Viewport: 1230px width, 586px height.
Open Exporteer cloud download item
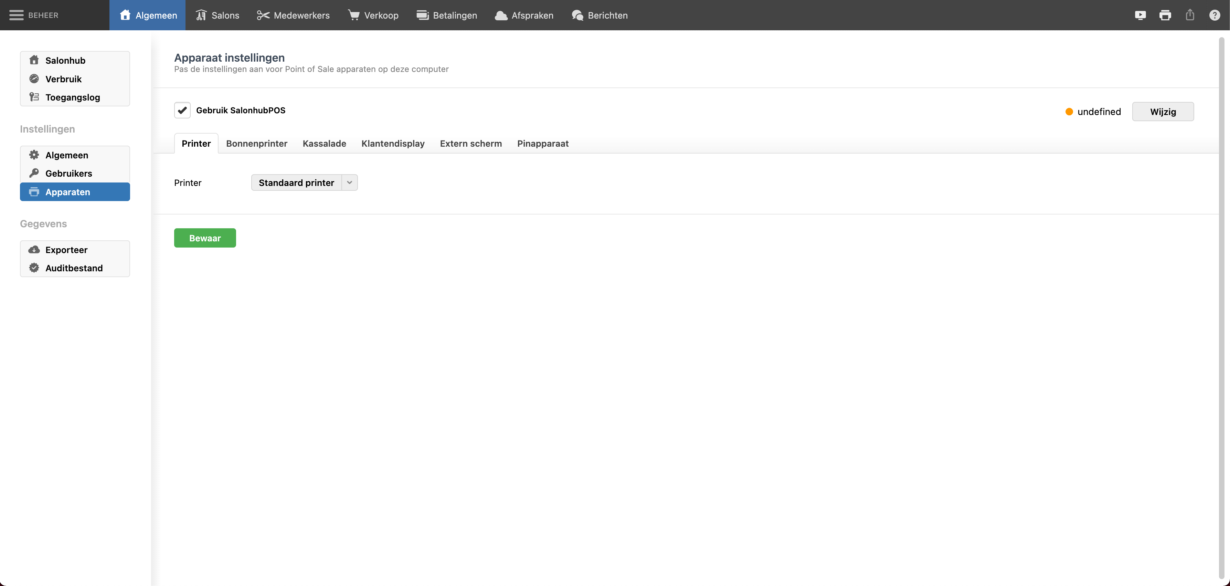coord(66,250)
